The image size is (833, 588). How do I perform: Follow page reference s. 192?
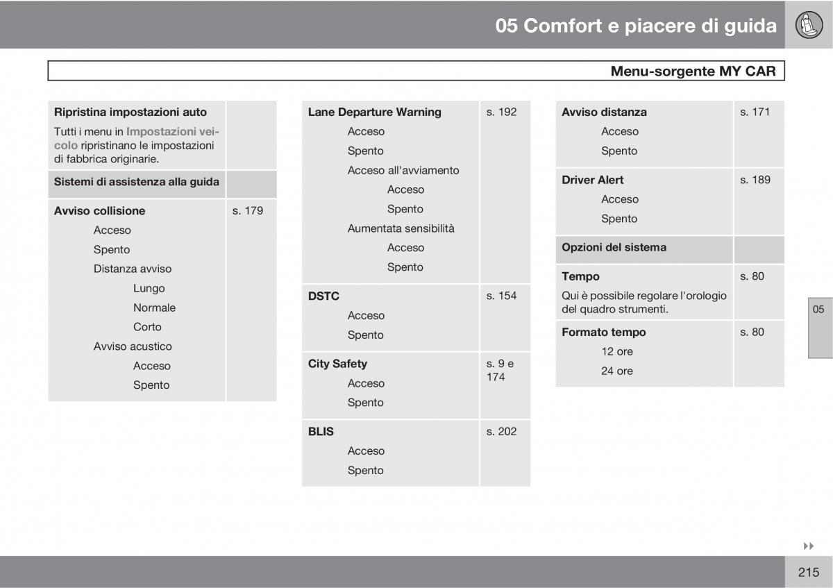tap(501, 112)
